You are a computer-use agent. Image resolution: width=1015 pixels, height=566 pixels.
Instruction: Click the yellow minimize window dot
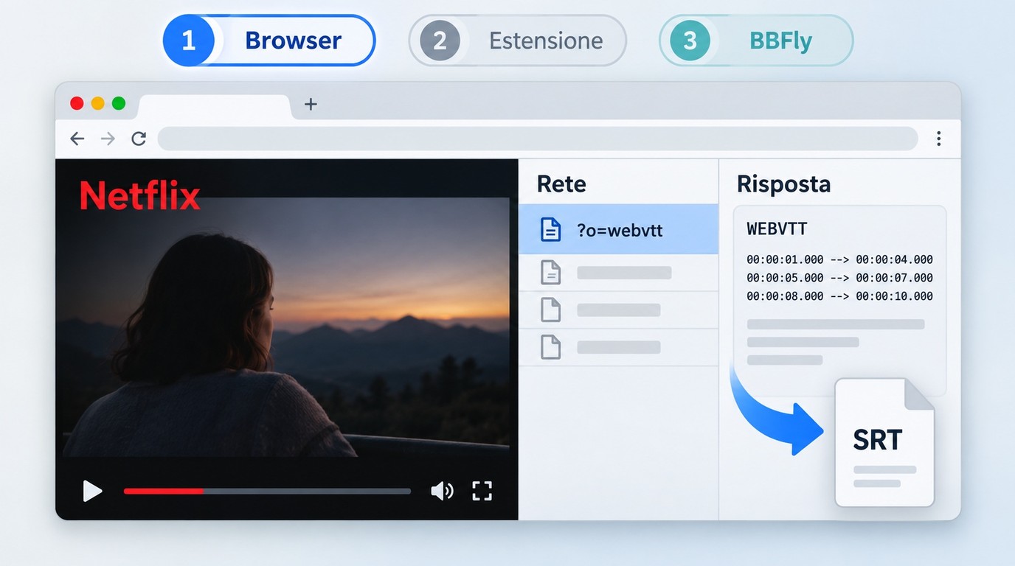(x=97, y=103)
